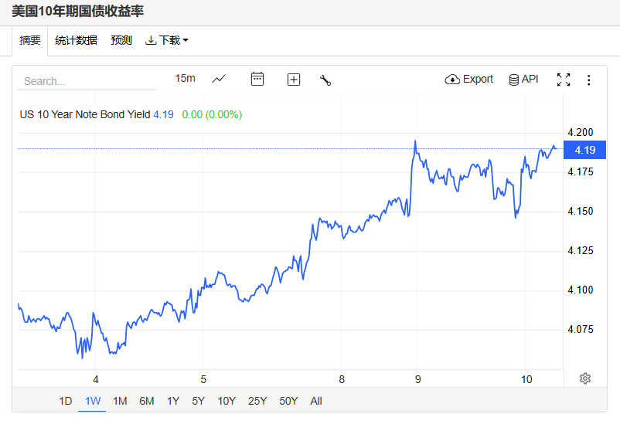The image size is (620, 424).
Task: Select the 15m interval option
Action: [185, 78]
